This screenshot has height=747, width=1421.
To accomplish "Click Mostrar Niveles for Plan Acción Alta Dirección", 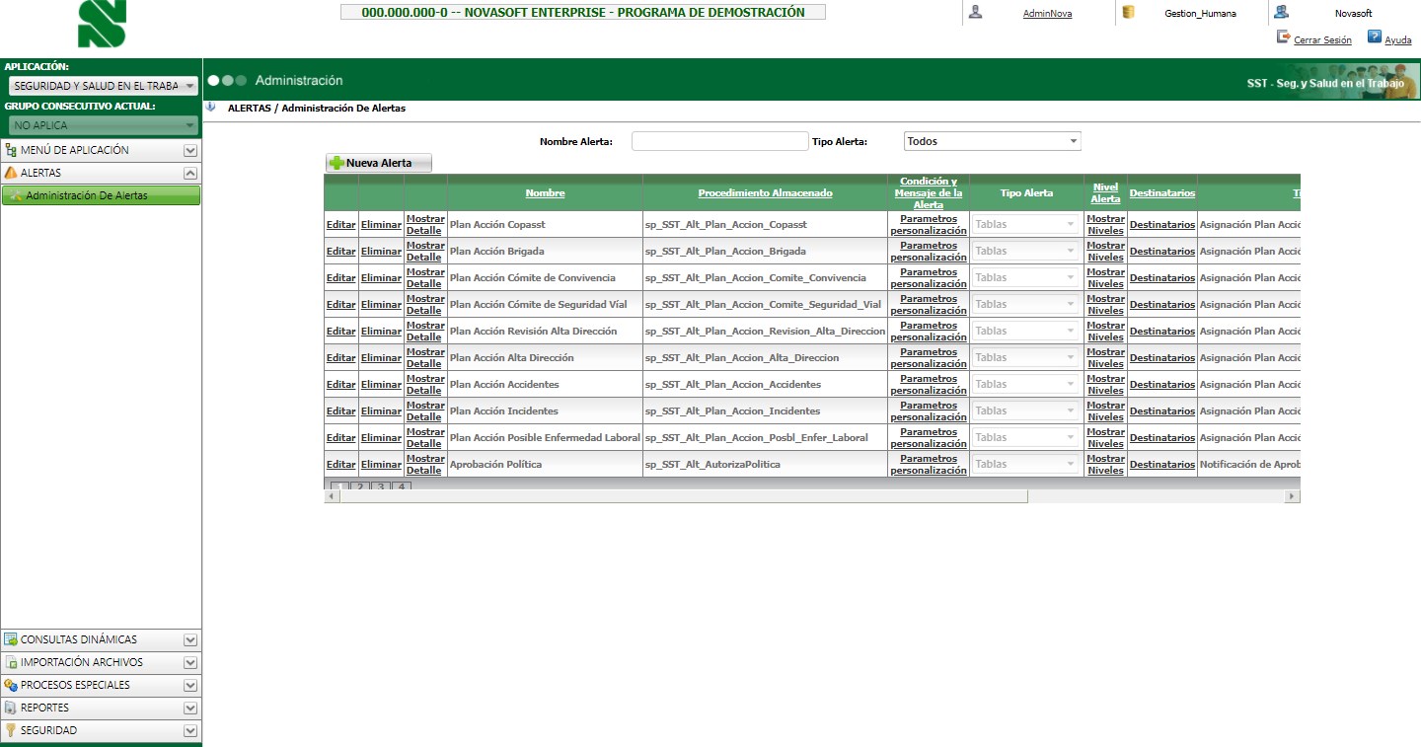I will click(1105, 358).
